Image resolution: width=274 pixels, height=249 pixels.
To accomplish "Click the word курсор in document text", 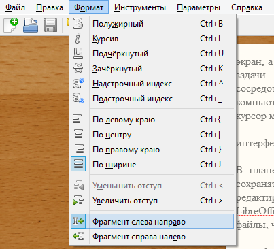I will [x=251, y=116].
